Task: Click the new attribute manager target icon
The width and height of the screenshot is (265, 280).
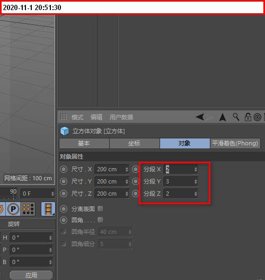Action: point(258,117)
